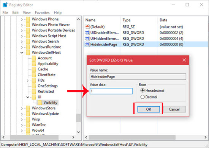209x148 pixels.
Task: Collapse the UI tree node
Action: tap(28, 97)
